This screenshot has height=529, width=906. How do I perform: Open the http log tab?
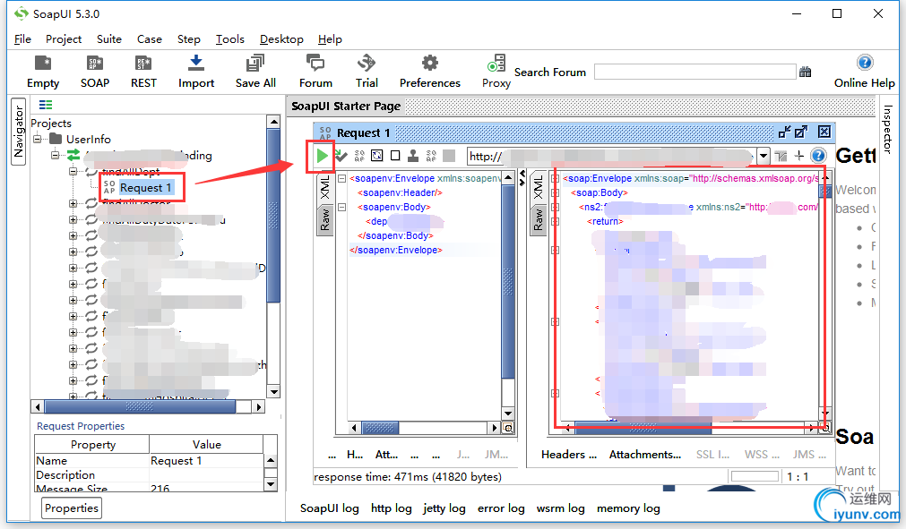pos(392,508)
